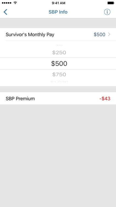The height and width of the screenshot is (207, 116).
Task: Tap the battery indicator in status bar
Action: point(111,3)
